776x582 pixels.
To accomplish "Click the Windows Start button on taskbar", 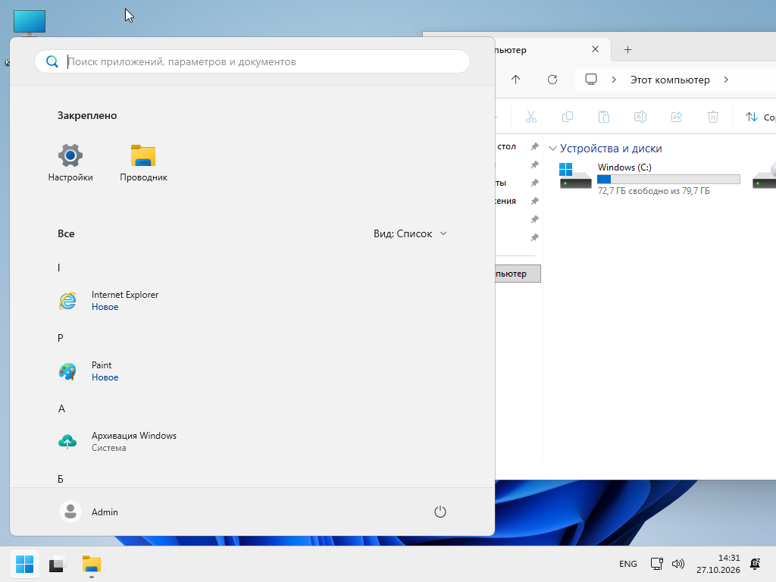I will click(x=24, y=564).
